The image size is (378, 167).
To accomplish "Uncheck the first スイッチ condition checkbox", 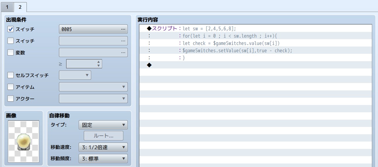I will pyautogui.click(x=11, y=29).
